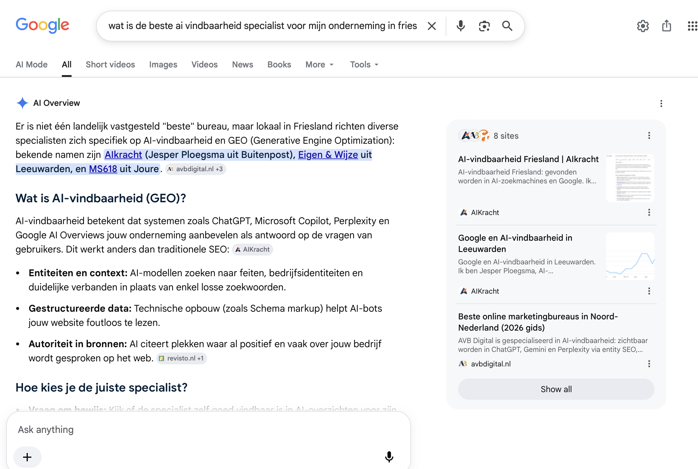Click the 'Gestructureerde data:' bullet text

(x=80, y=308)
